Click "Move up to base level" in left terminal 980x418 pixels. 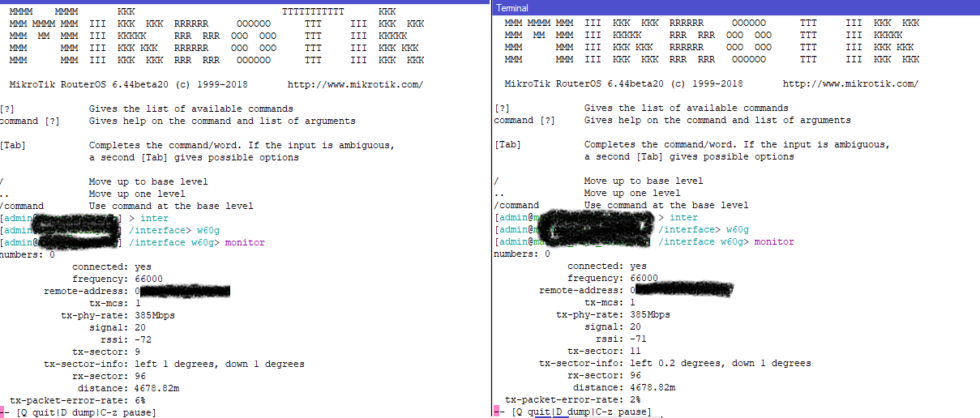[x=148, y=181]
